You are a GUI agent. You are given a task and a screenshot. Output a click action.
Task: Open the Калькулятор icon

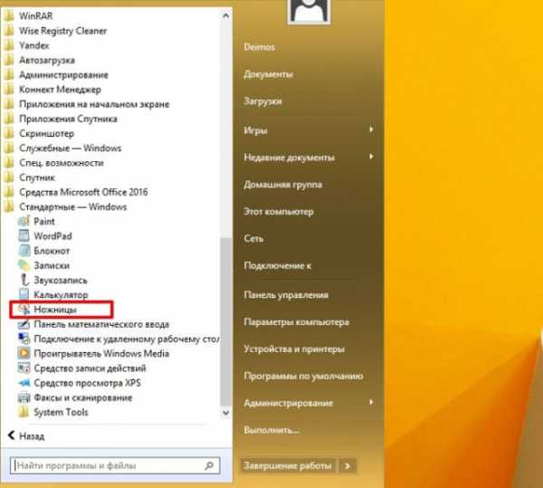(24, 294)
